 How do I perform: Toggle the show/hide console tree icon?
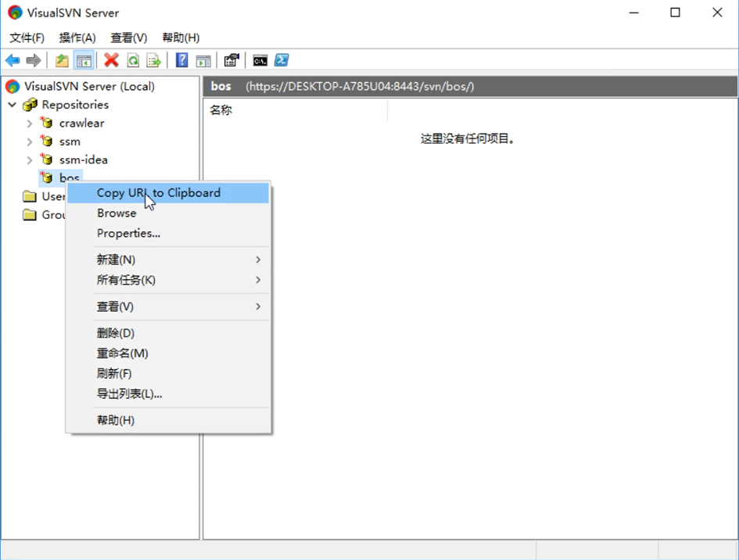(x=84, y=60)
